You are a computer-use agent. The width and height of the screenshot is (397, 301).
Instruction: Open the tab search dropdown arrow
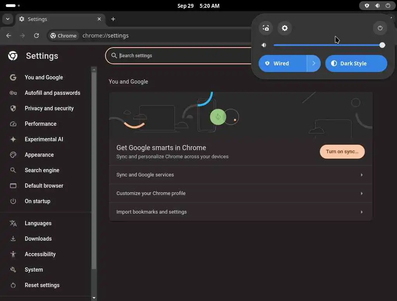pyautogui.click(x=8, y=19)
